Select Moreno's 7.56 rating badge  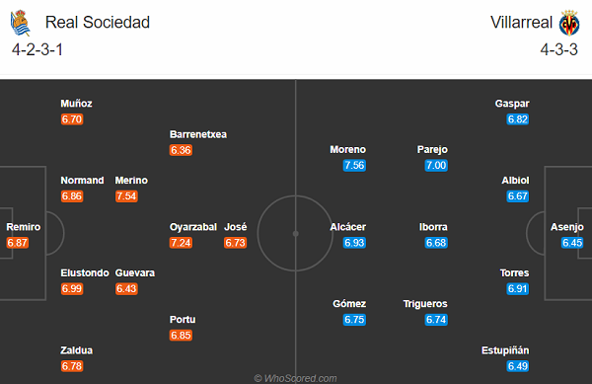pyautogui.click(x=354, y=166)
